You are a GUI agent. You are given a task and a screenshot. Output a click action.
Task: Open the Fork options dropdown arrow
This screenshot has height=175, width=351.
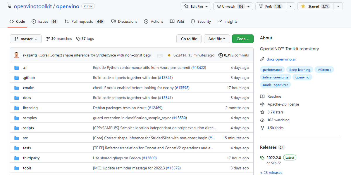pos(290,6)
